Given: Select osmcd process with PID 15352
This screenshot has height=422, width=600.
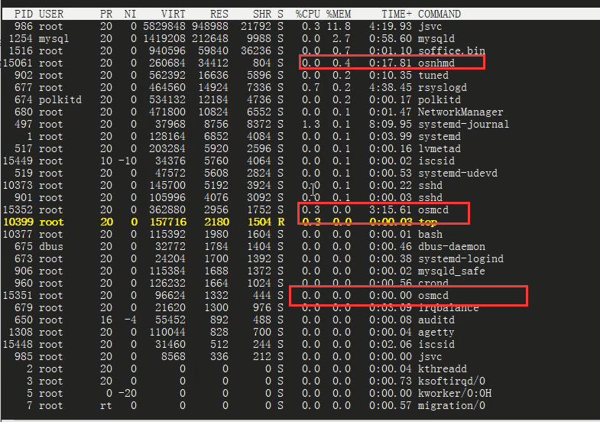Looking at the screenshot, I should 433,209.
